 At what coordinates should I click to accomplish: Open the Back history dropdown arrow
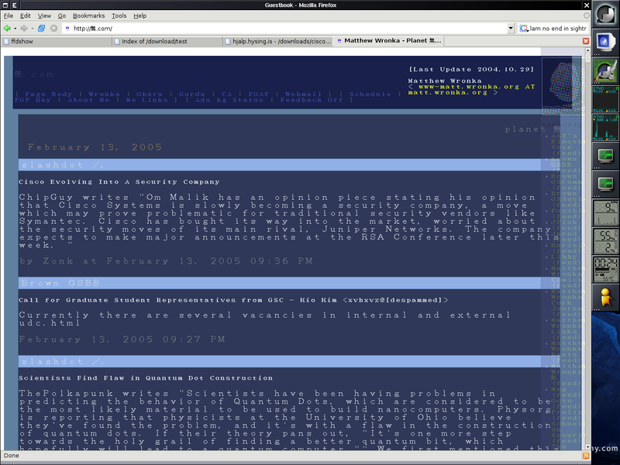(x=15, y=29)
